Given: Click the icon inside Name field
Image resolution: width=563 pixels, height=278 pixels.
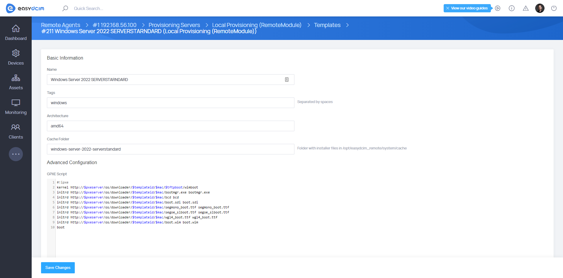Looking at the screenshot, I should coord(287,80).
